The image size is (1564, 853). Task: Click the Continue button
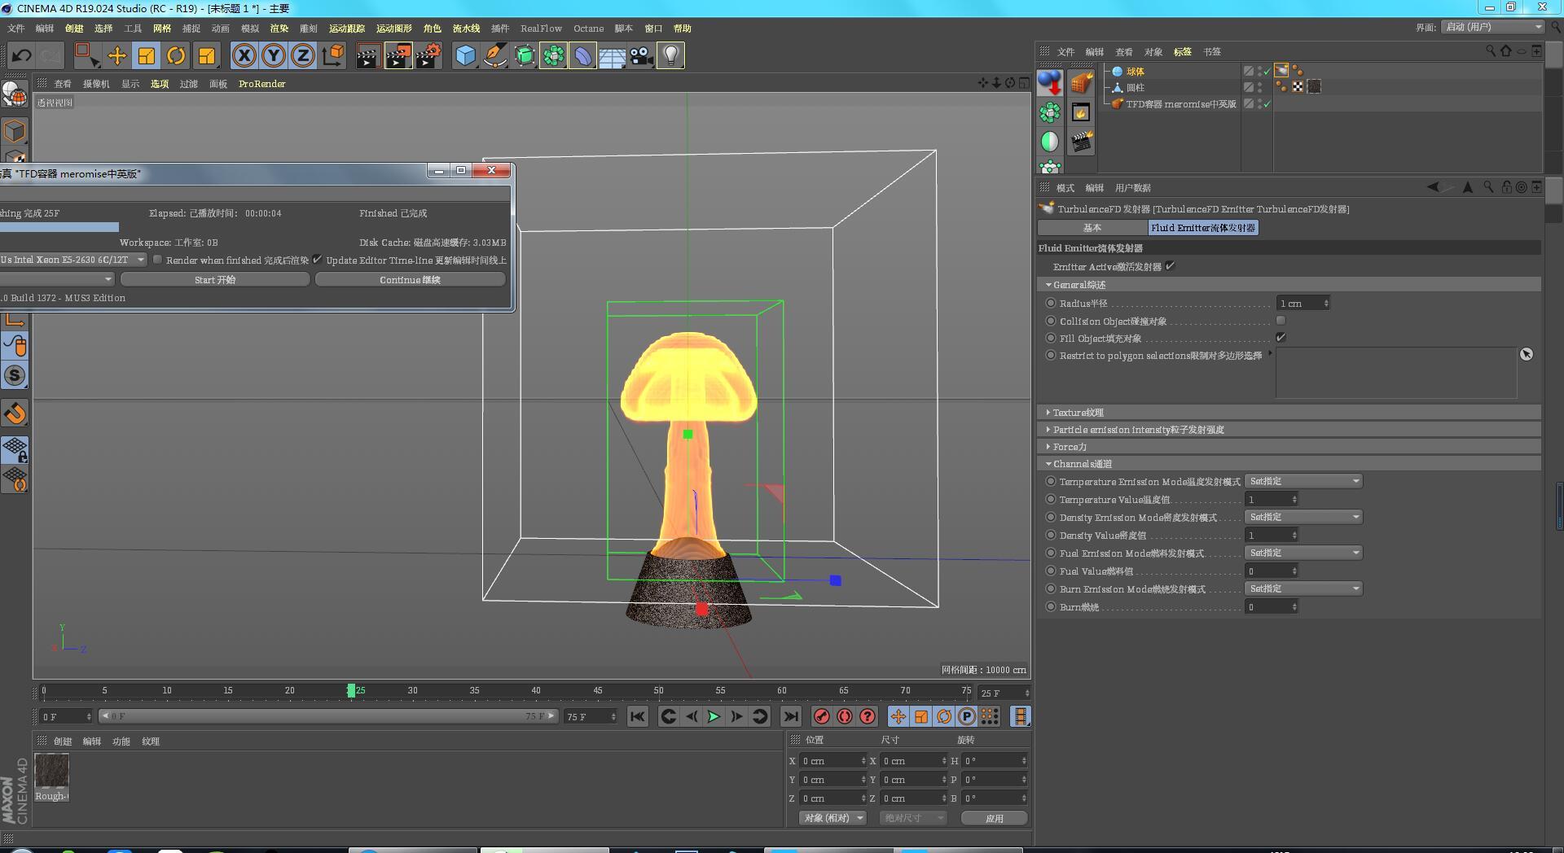(x=410, y=279)
